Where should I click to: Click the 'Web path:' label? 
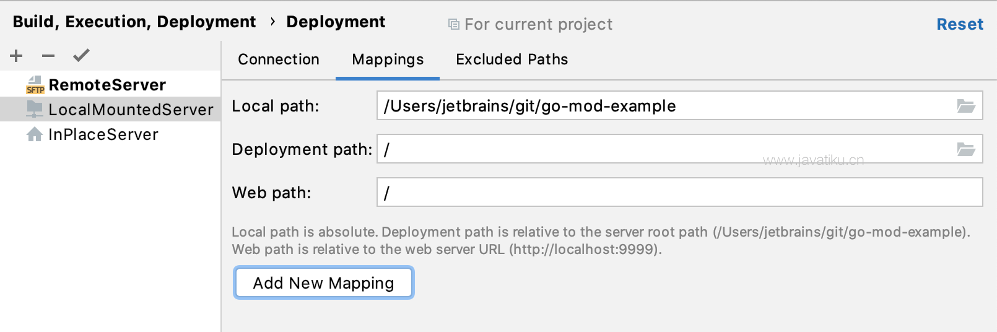click(x=272, y=193)
